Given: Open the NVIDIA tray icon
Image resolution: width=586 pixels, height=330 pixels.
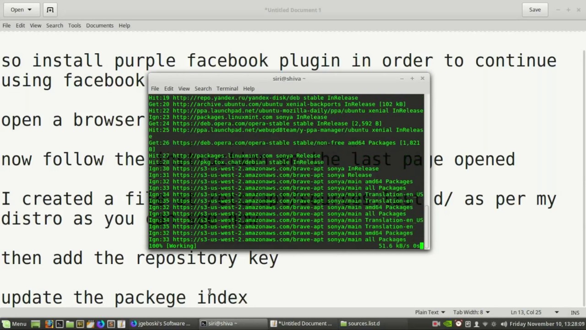Looking at the screenshot, I should pos(448,324).
